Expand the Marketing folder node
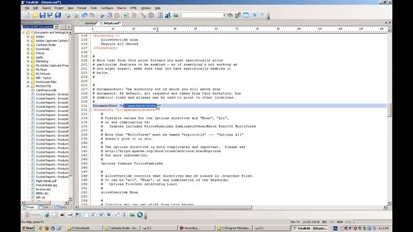Screen dimensions: 413x232 (28, 61)
